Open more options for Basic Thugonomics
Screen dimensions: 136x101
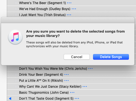click(72, 93)
